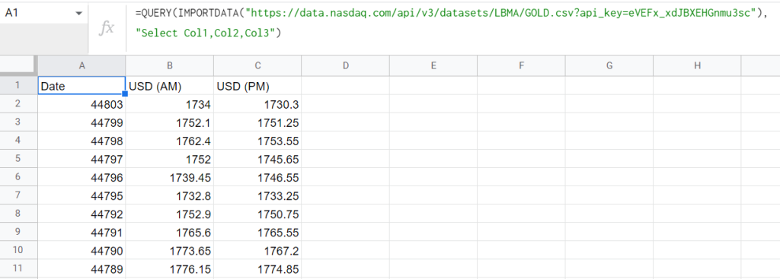Click the cell containing 1773.65
The image size is (780, 279).
(170, 251)
